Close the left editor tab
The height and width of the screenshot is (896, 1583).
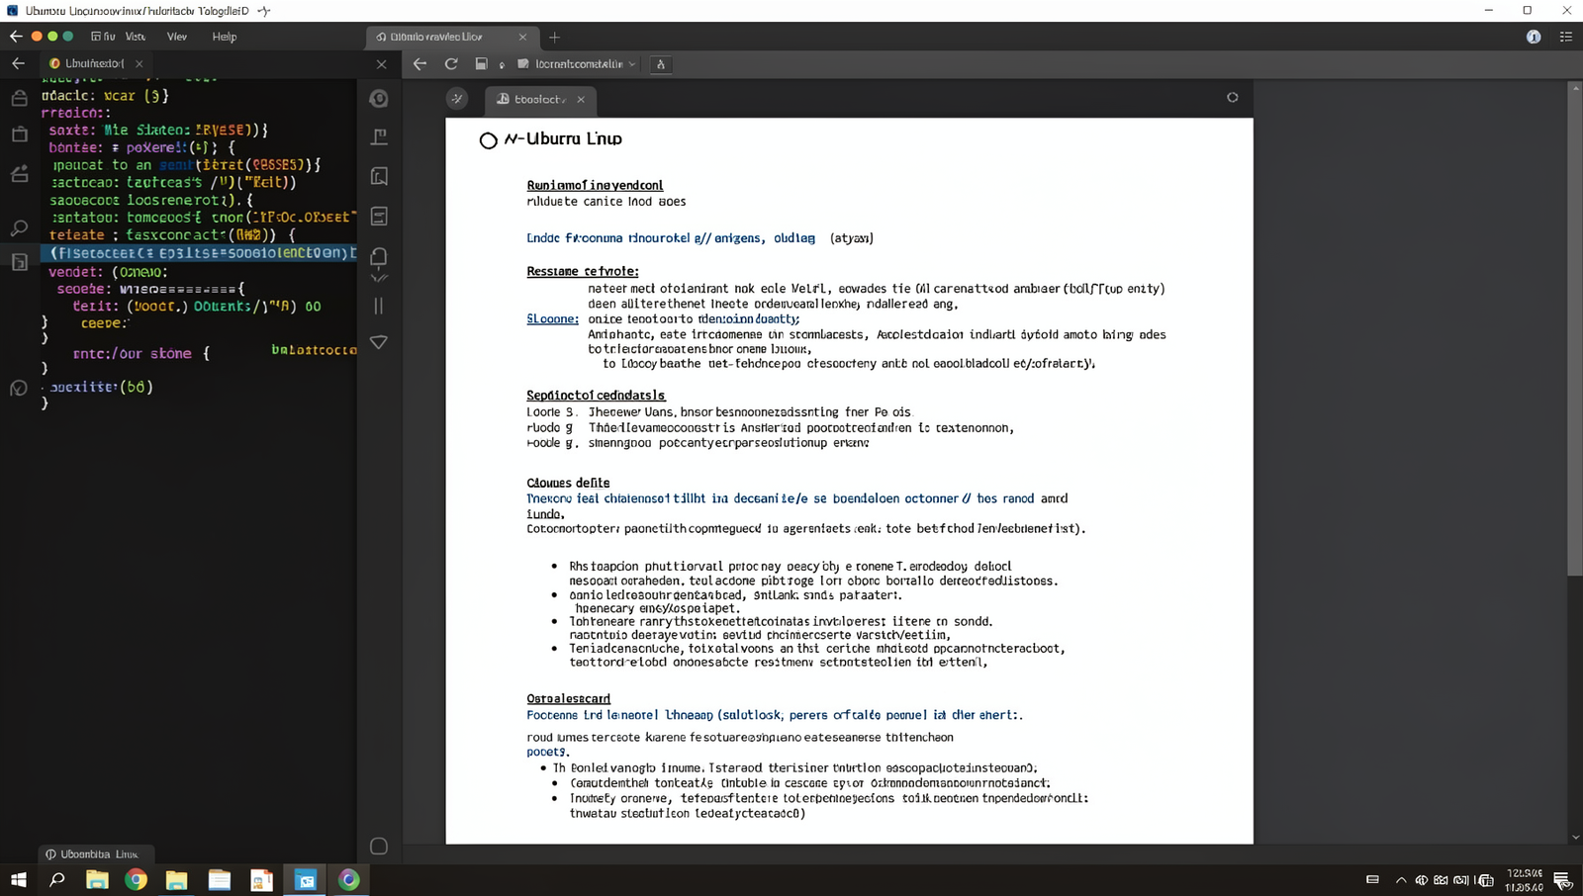pyautogui.click(x=140, y=63)
